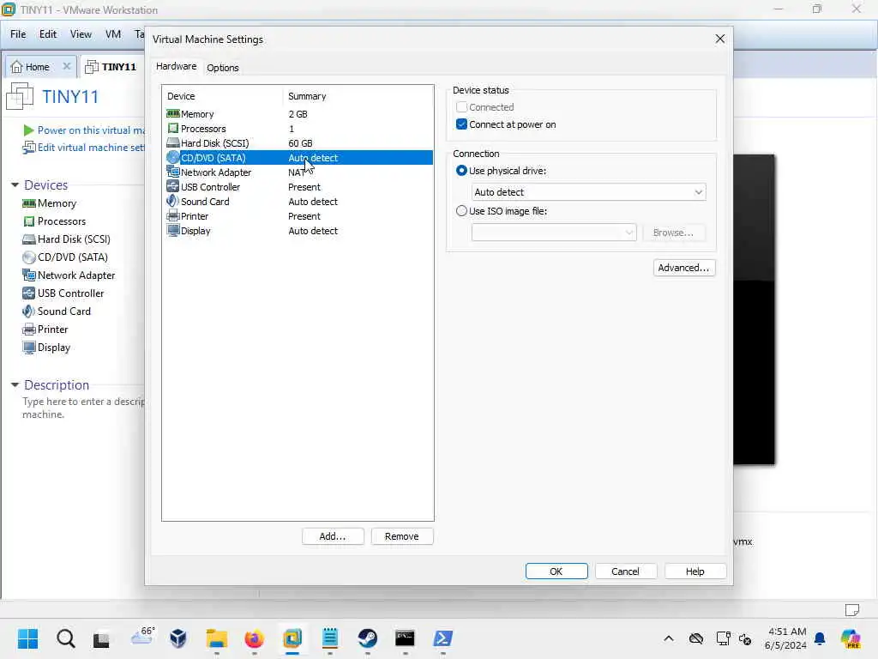
Task: Open the File menu
Action: pos(18,34)
